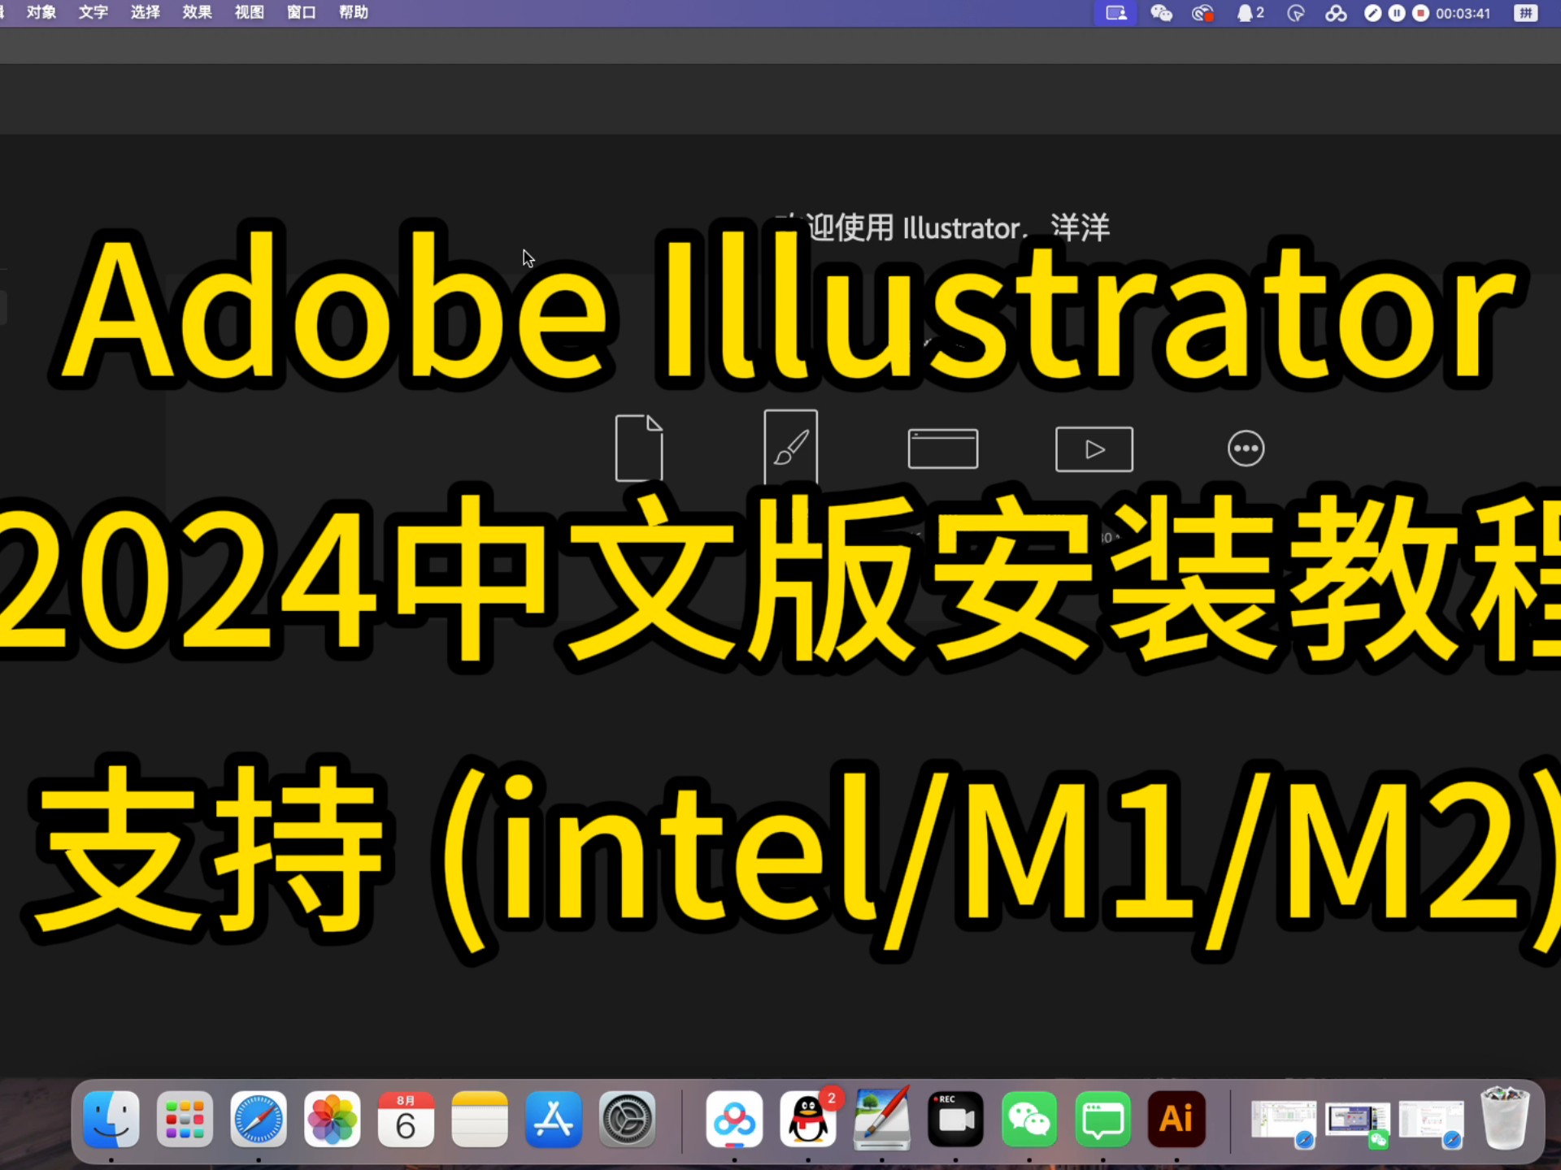Open the drawing pen app in Dock
The height and width of the screenshot is (1170, 1561).
point(881,1119)
